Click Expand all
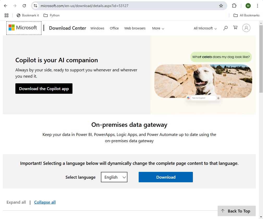263x219 pixels. tap(16, 202)
